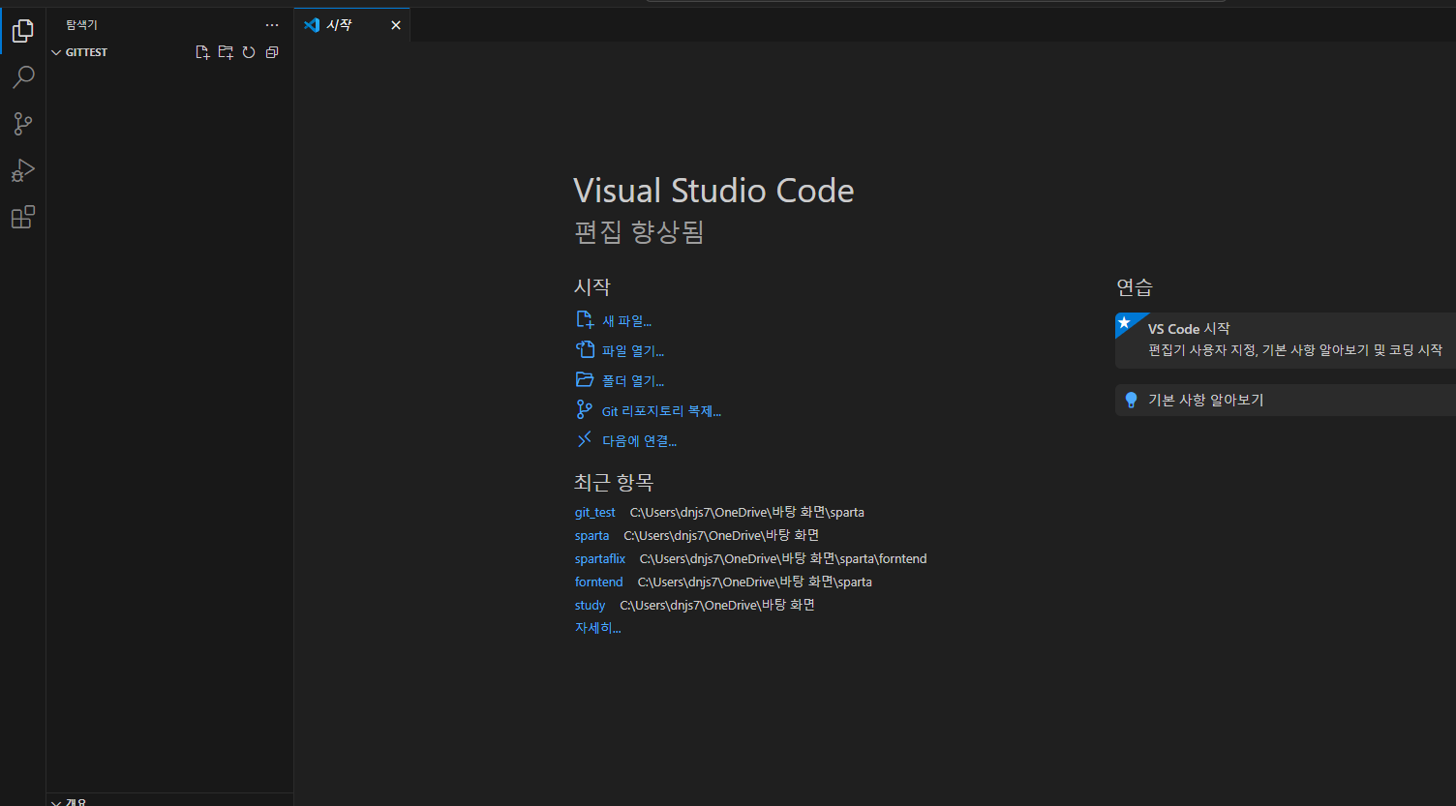Click the 연습 heading
The width and height of the screenshot is (1456, 806).
point(1135,287)
